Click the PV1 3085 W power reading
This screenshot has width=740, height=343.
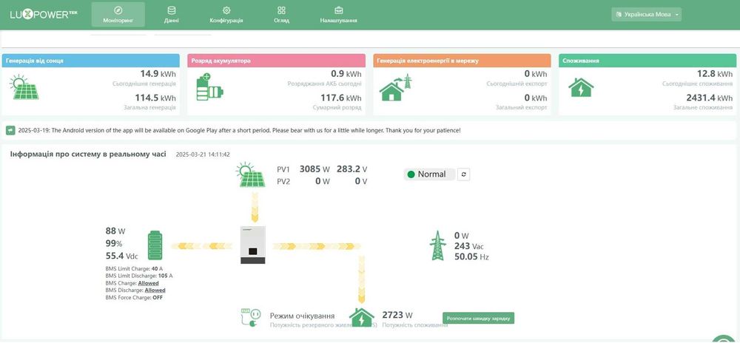point(314,169)
